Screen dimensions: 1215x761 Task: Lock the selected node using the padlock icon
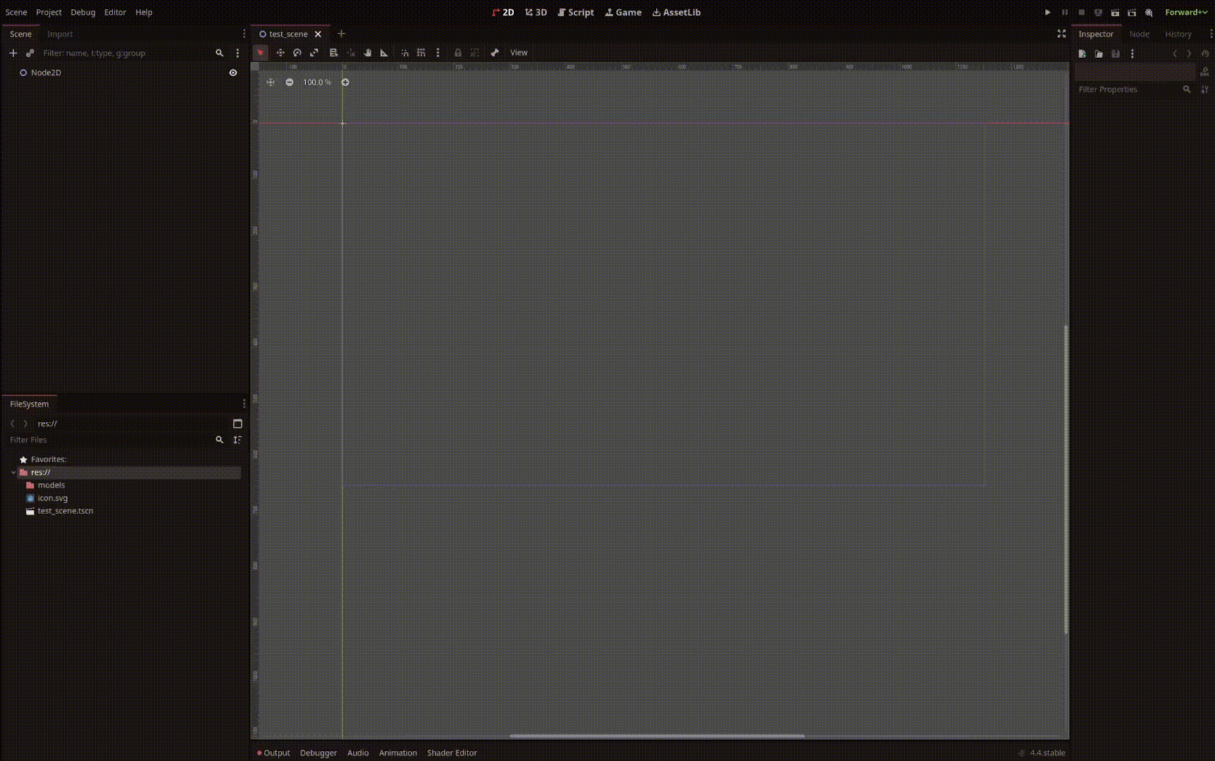(457, 52)
